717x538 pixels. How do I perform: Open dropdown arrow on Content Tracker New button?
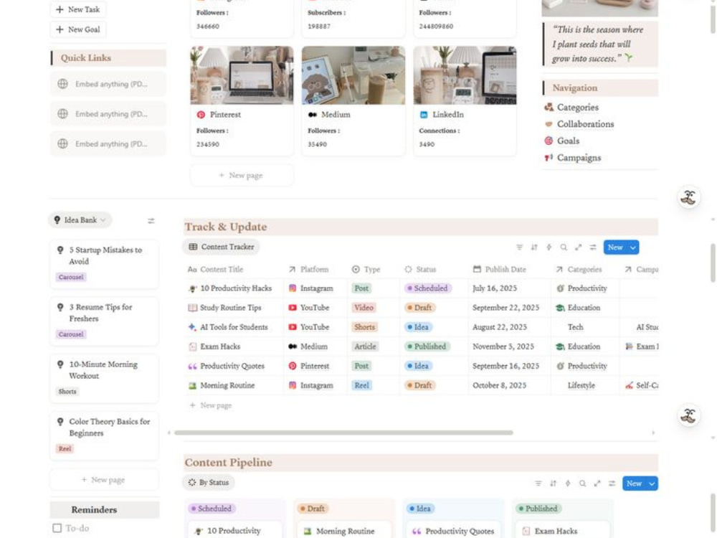[x=633, y=247]
